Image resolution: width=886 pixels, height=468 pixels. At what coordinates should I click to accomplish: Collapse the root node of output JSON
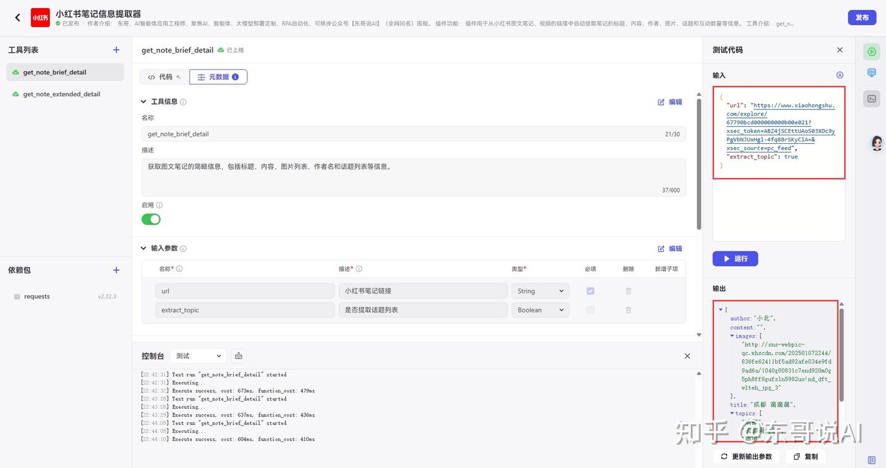point(720,309)
